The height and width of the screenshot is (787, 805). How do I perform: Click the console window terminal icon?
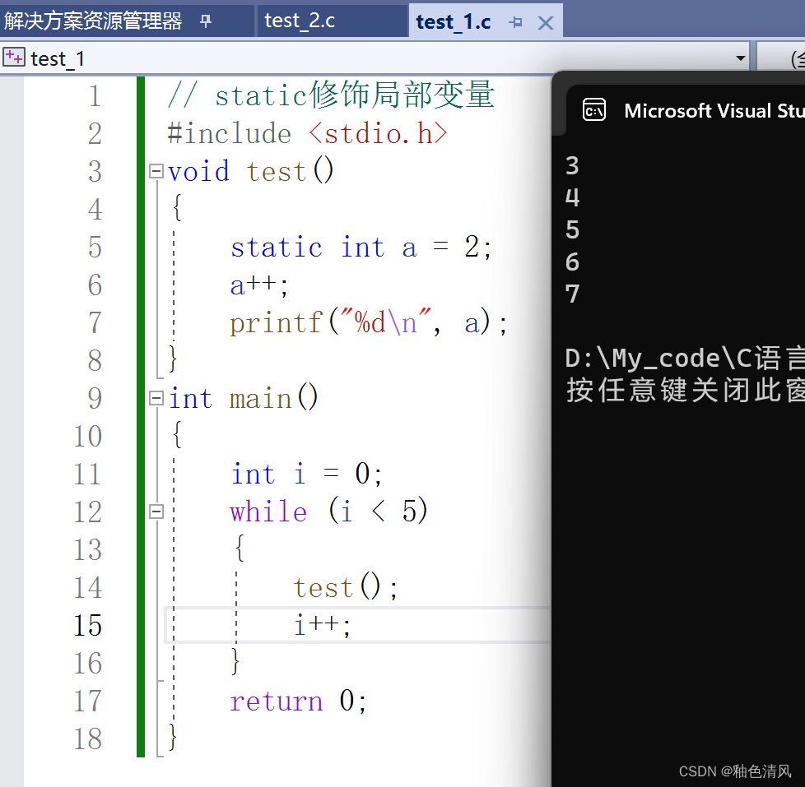tap(594, 110)
